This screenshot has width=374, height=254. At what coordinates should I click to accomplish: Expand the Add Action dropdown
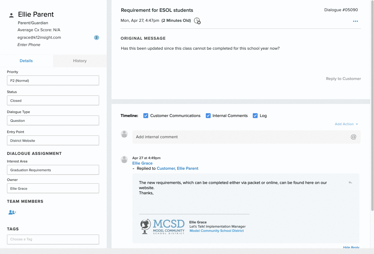tap(346, 124)
